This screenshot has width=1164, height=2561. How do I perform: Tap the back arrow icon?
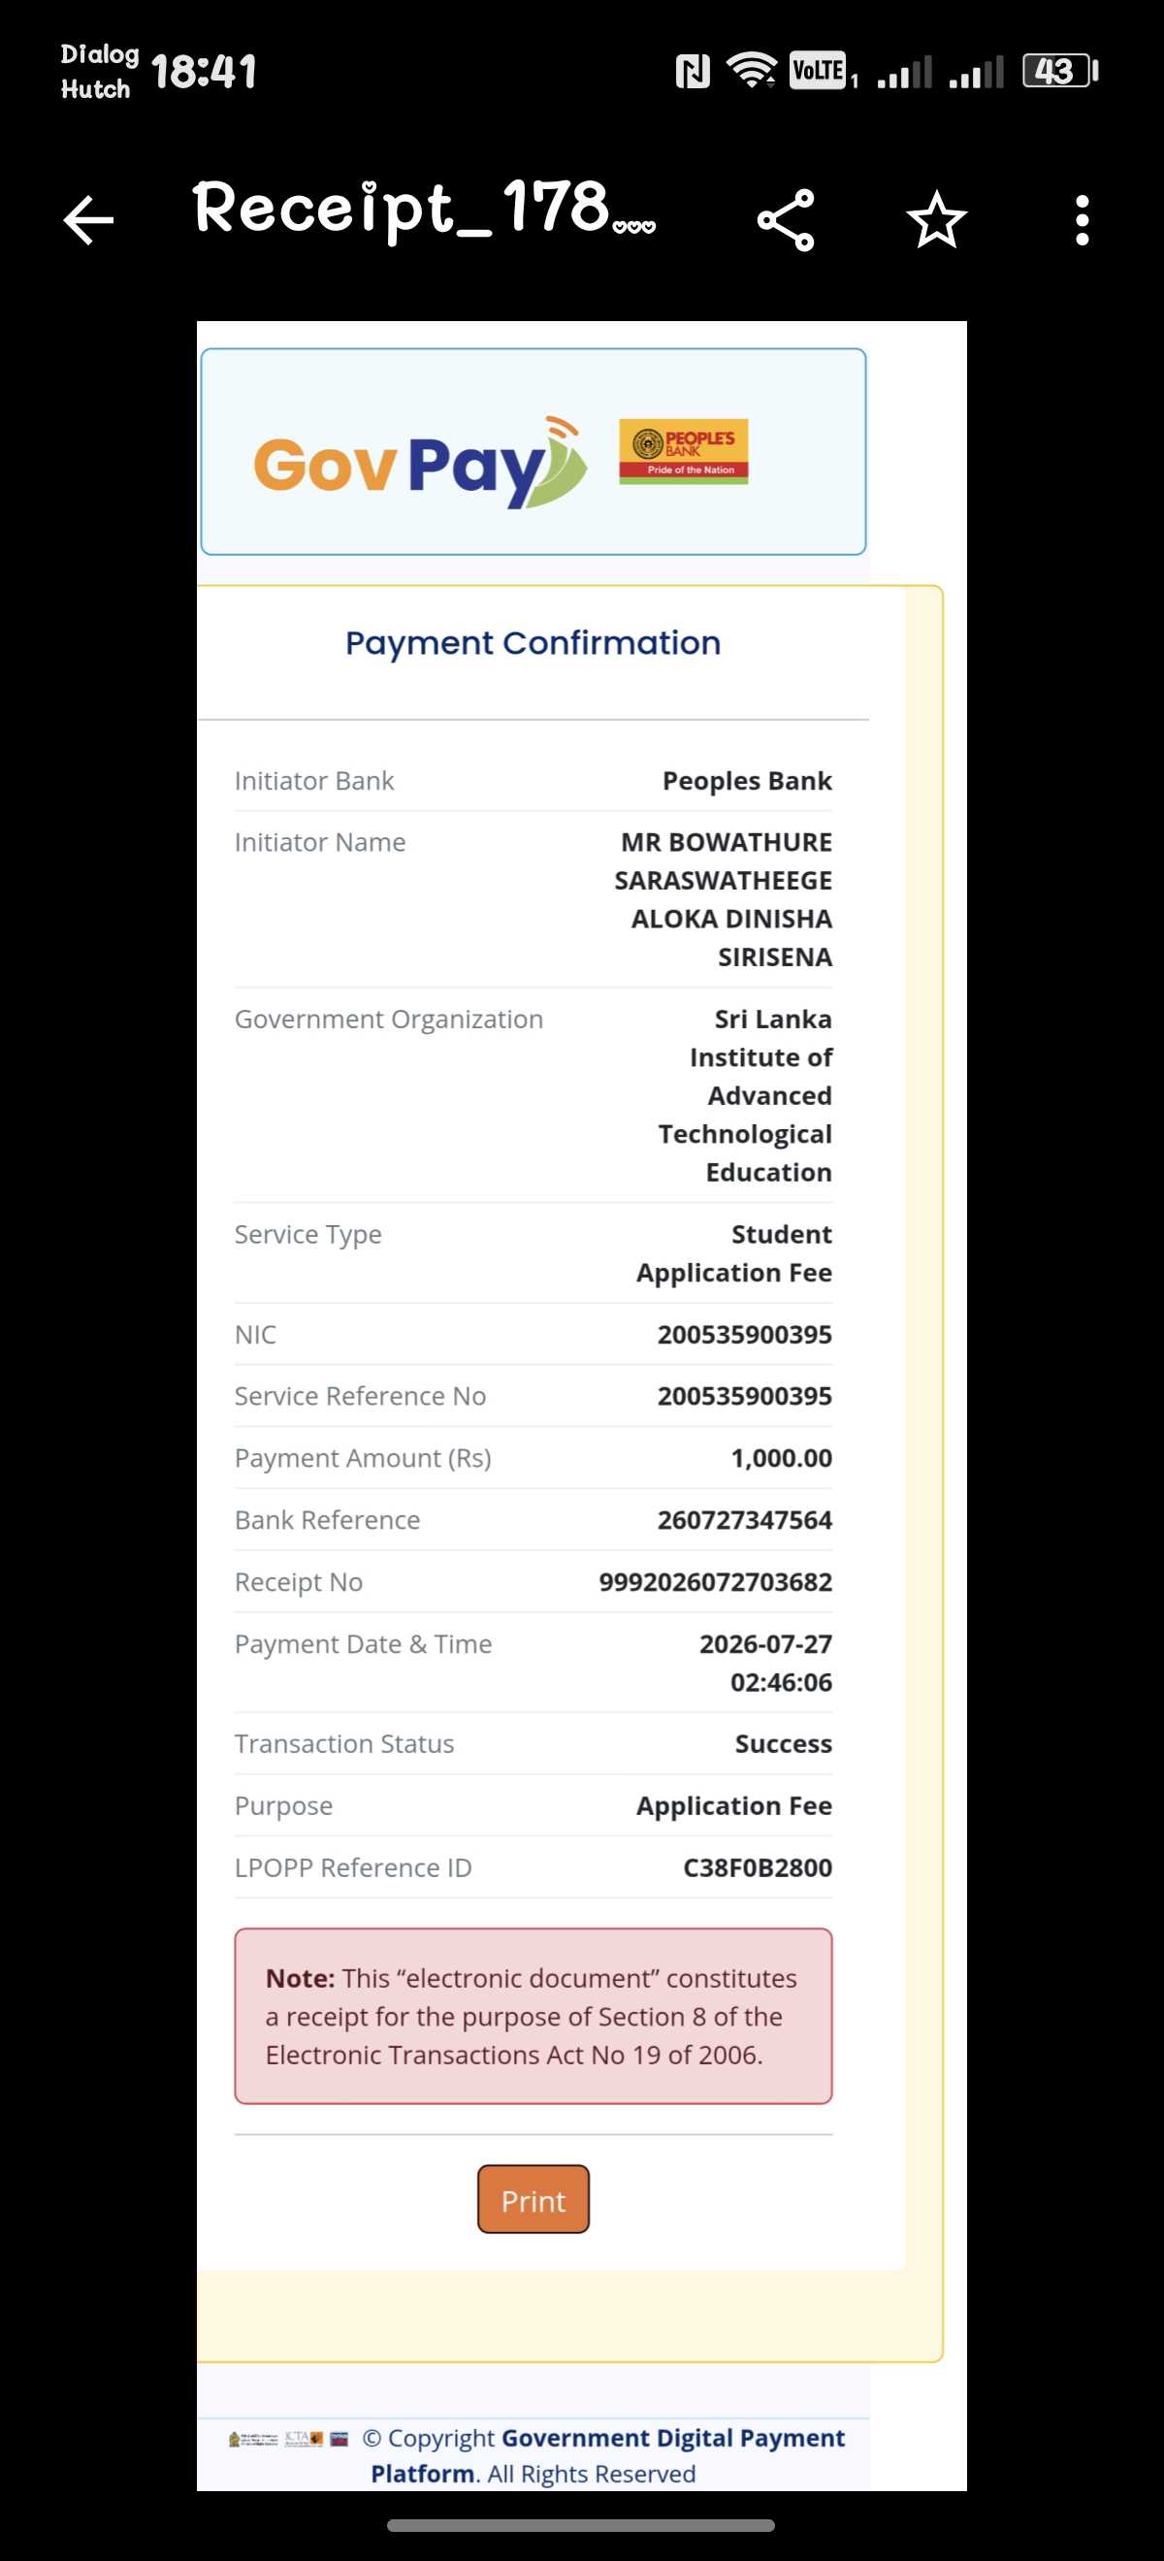pos(88,219)
